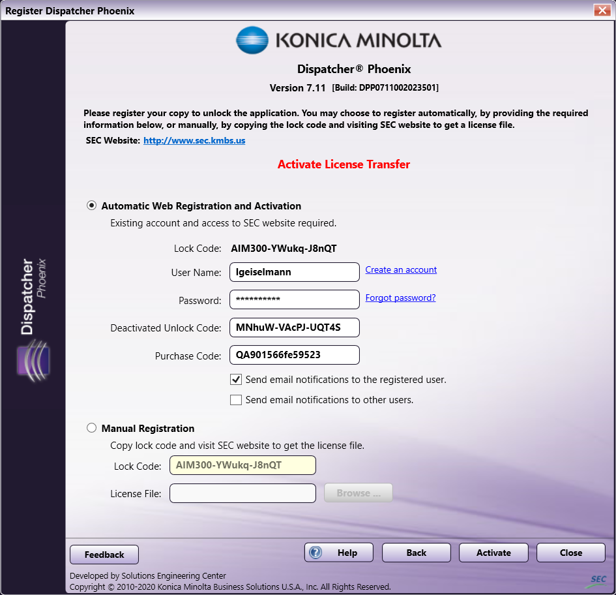Click into the User Name field
This screenshot has width=616, height=595.
pos(294,272)
